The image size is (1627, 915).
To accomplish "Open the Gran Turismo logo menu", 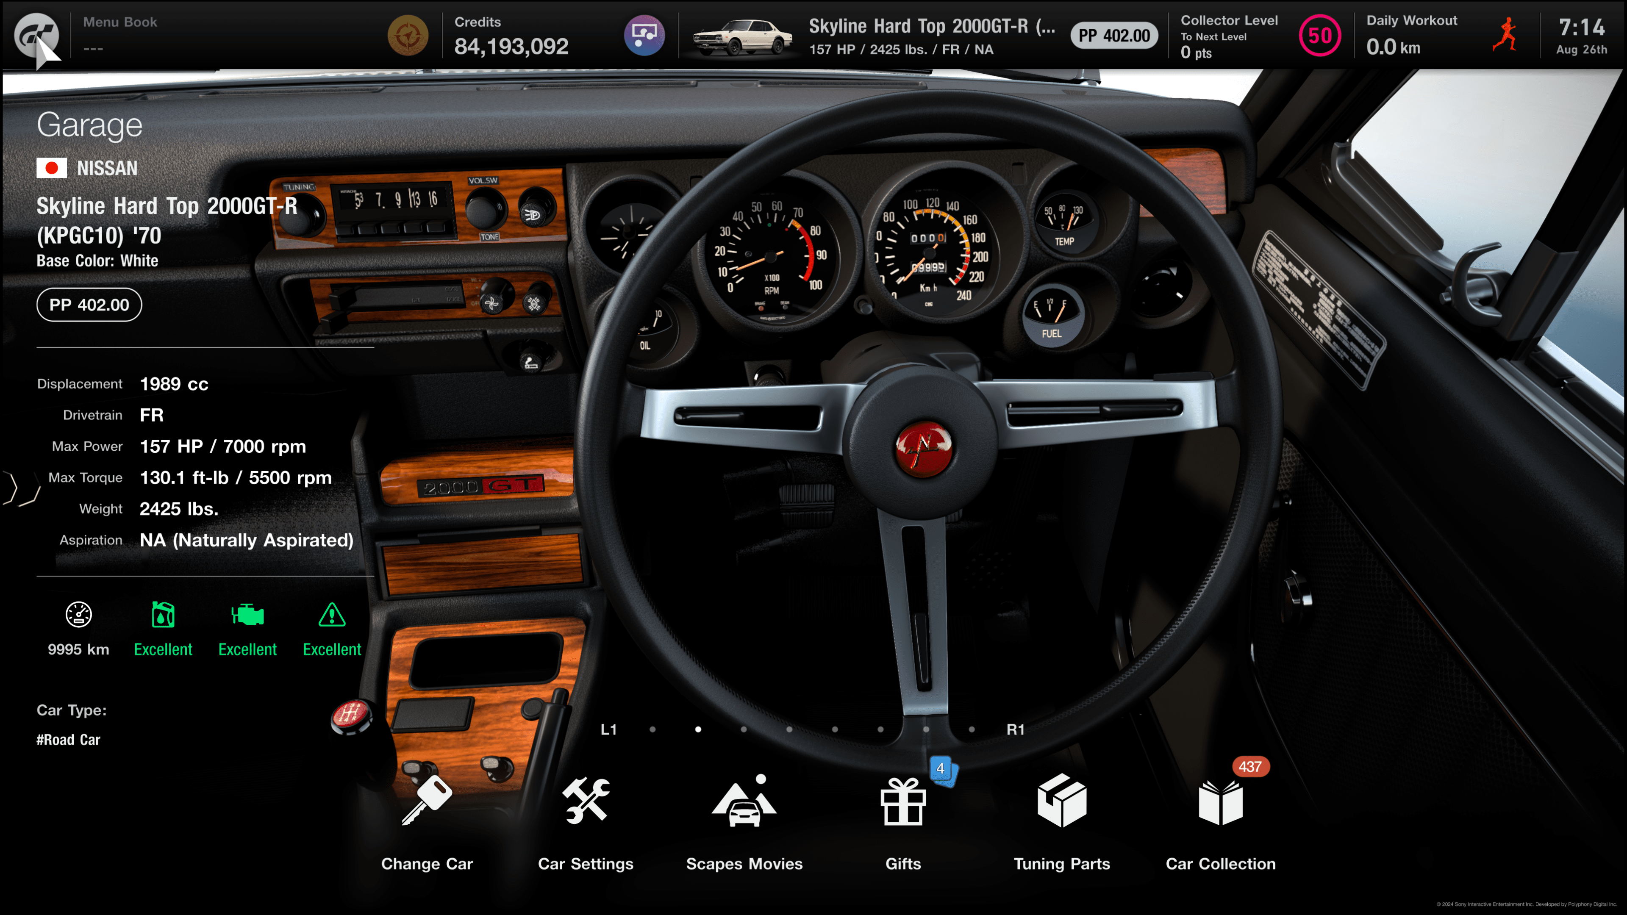I will coord(36,35).
